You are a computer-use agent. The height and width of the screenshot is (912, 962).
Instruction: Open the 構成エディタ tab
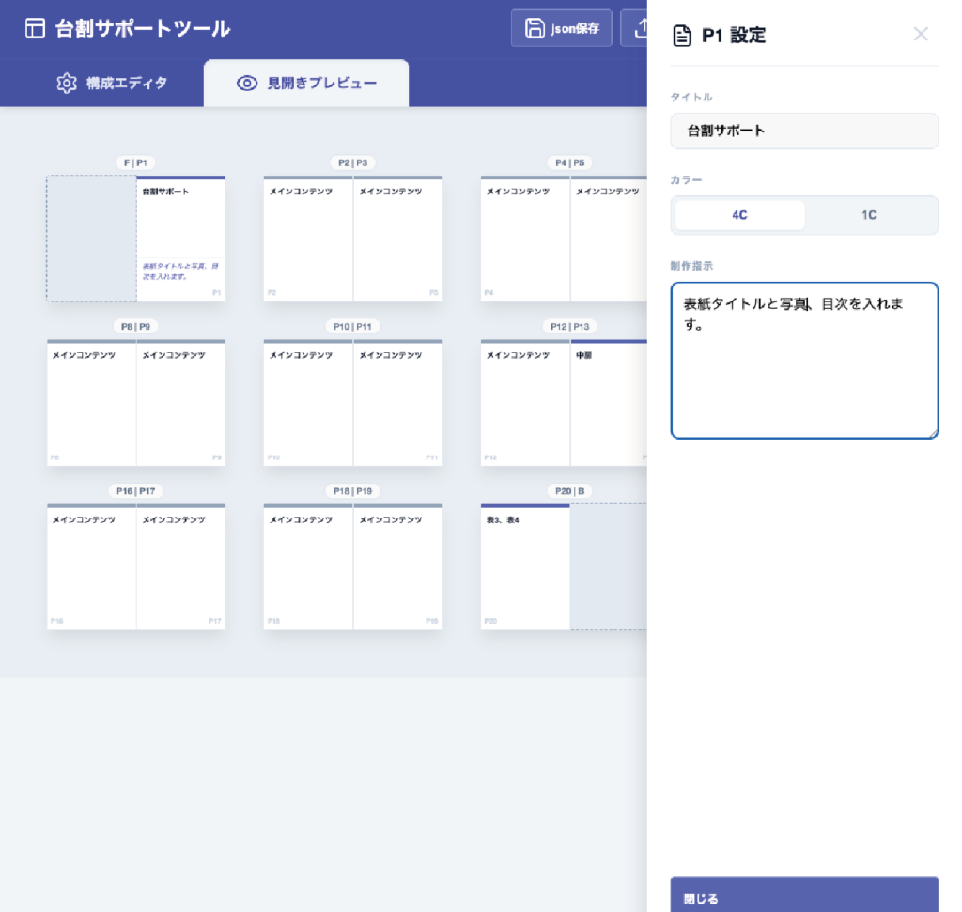(112, 83)
